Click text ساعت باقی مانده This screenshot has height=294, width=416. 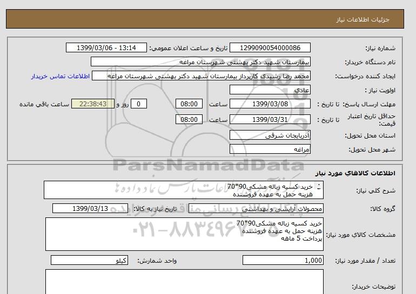(44, 104)
